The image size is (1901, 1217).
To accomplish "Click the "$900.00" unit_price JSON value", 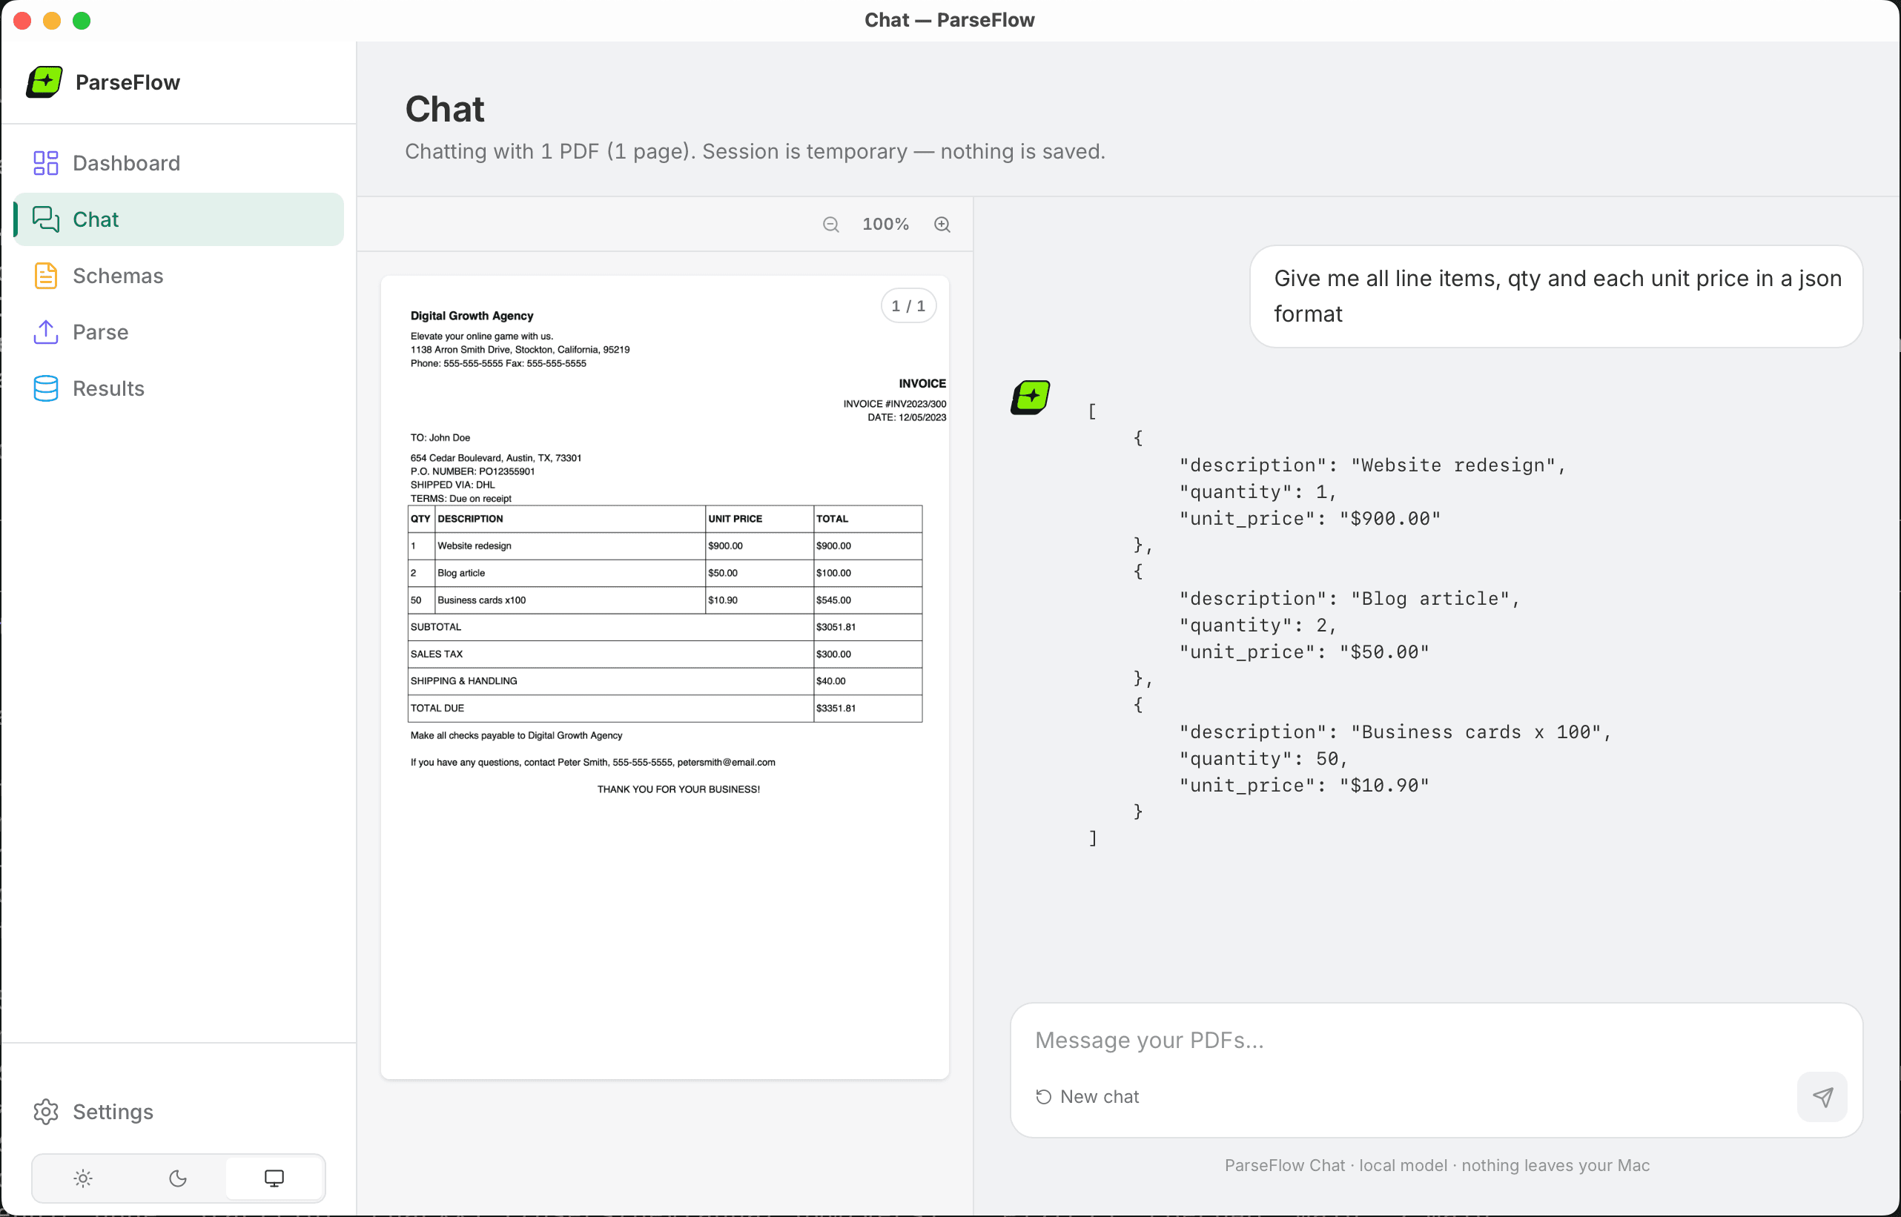I will coord(1390,520).
